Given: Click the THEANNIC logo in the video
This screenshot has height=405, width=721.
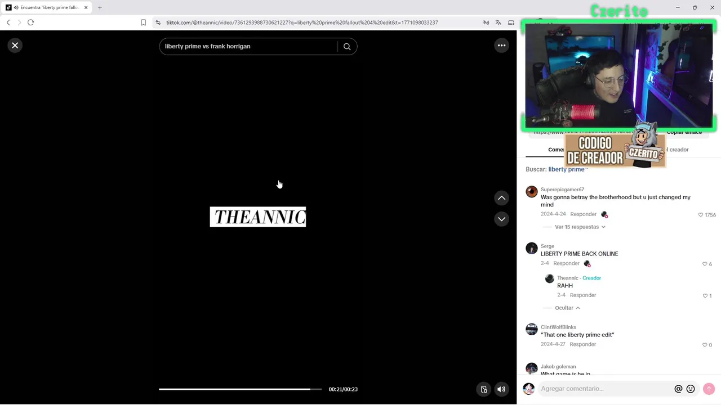Looking at the screenshot, I should (258, 217).
